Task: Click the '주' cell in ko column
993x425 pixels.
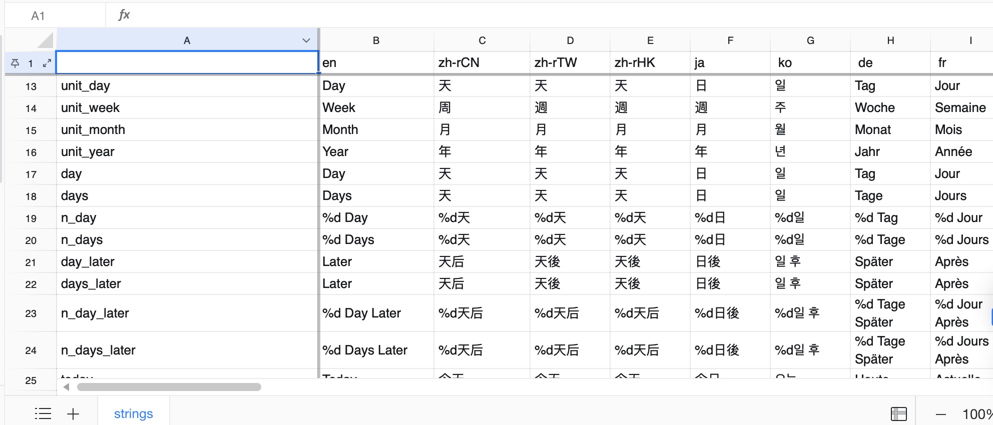Action: [x=810, y=107]
